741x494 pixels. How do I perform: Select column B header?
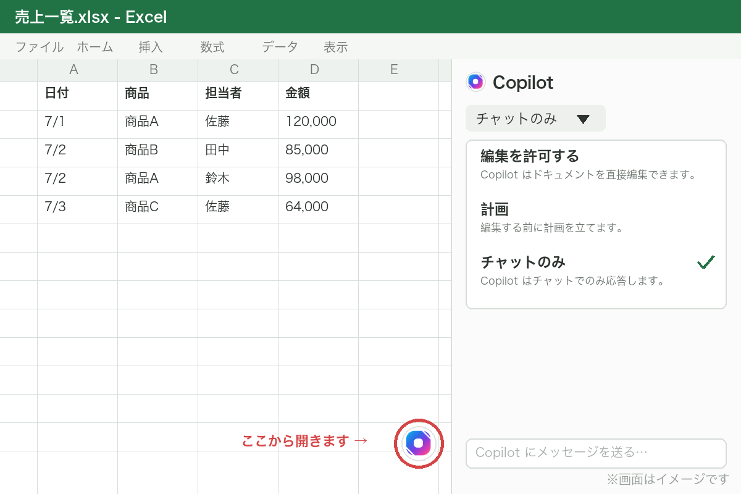(x=157, y=70)
